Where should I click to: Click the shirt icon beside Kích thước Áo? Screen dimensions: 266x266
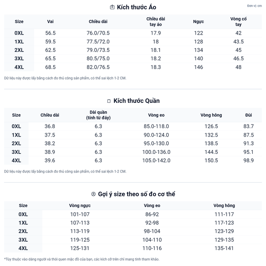[112, 7]
